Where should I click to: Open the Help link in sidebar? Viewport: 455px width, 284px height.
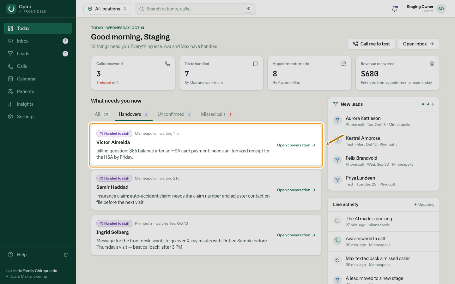pos(38,255)
